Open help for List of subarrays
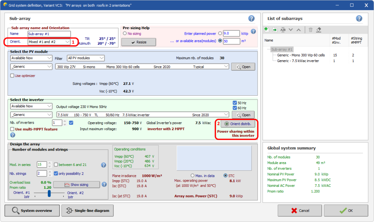Screen dimensions: 374x222 coord(359,18)
